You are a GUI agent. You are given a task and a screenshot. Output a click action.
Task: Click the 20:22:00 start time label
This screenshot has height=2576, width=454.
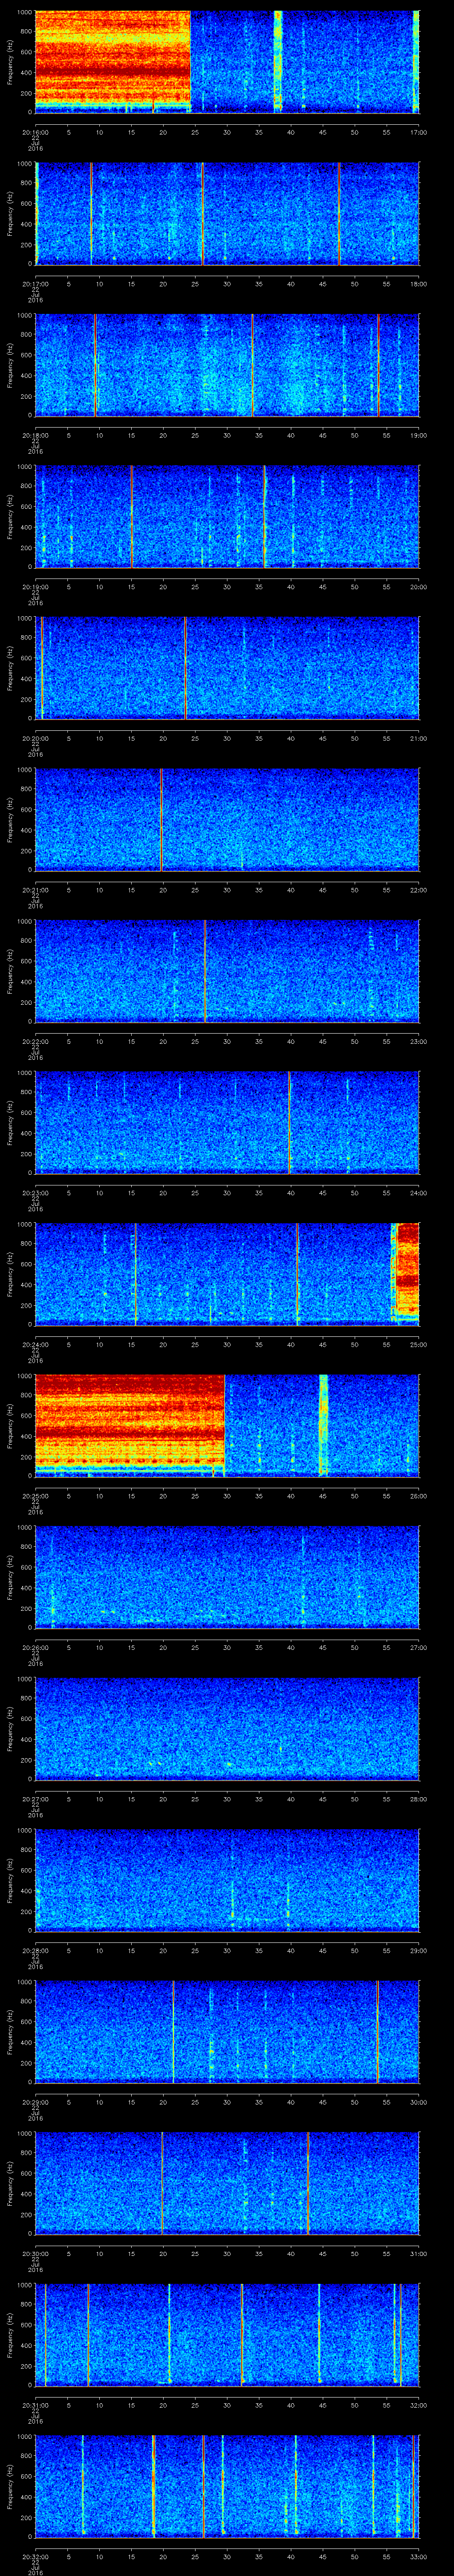[x=36, y=1041]
